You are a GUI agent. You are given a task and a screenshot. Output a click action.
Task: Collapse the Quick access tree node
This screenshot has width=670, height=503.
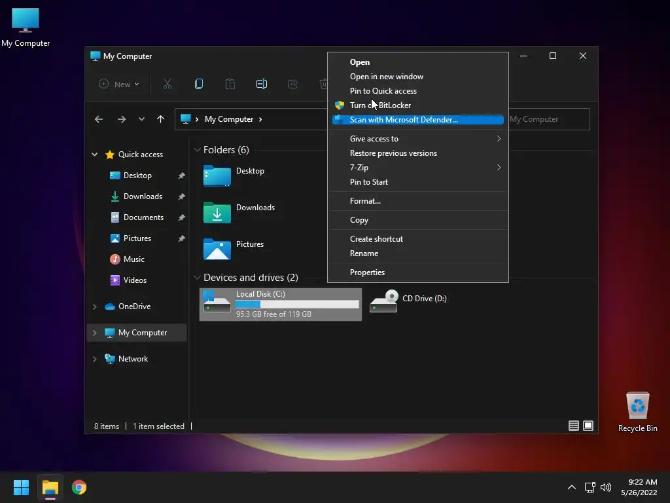click(x=94, y=155)
